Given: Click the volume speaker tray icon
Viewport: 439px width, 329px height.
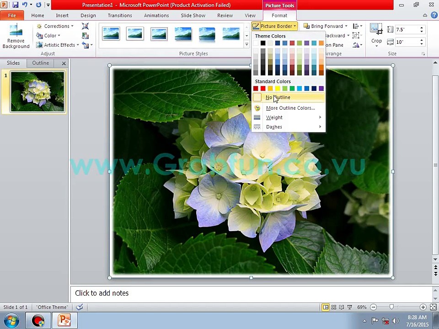Looking at the screenshot, I should [x=396, y=321].
